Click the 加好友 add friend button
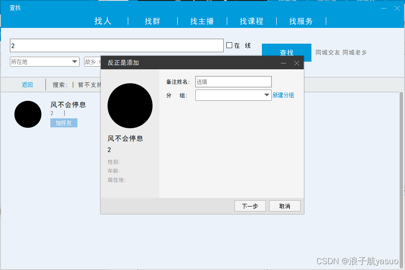This screenshot has width=405, height=270. (x=63, y=122)
